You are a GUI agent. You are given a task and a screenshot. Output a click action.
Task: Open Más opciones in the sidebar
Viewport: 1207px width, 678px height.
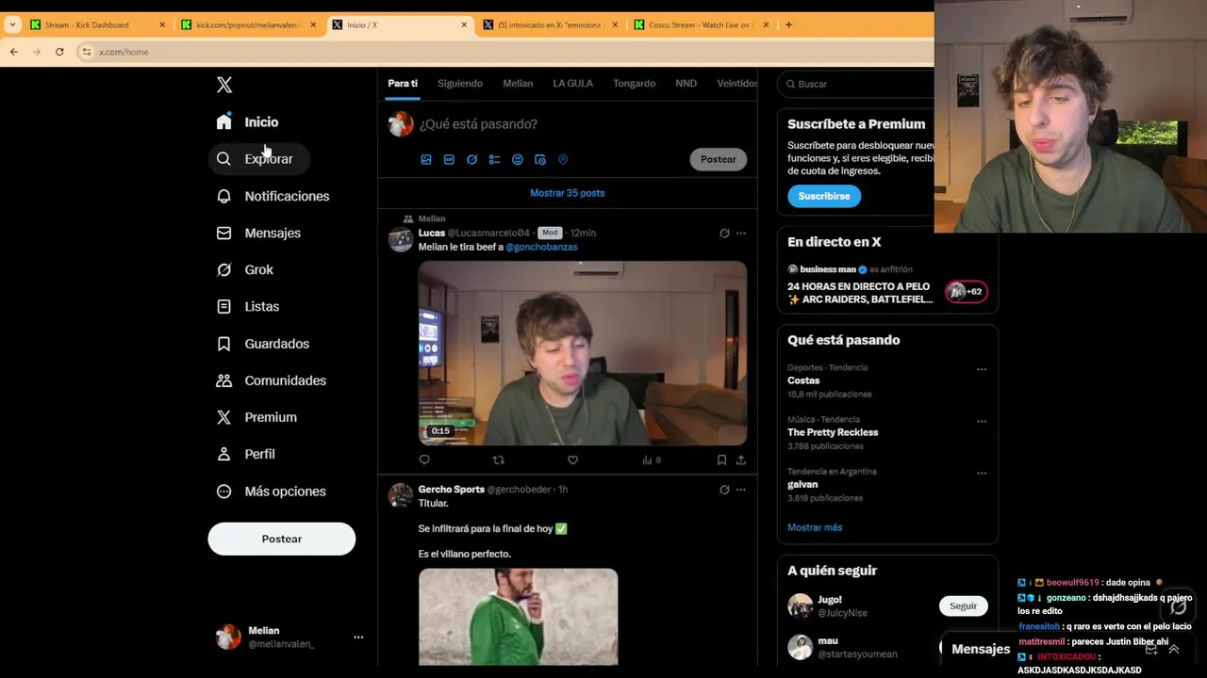tap(272, 492)
